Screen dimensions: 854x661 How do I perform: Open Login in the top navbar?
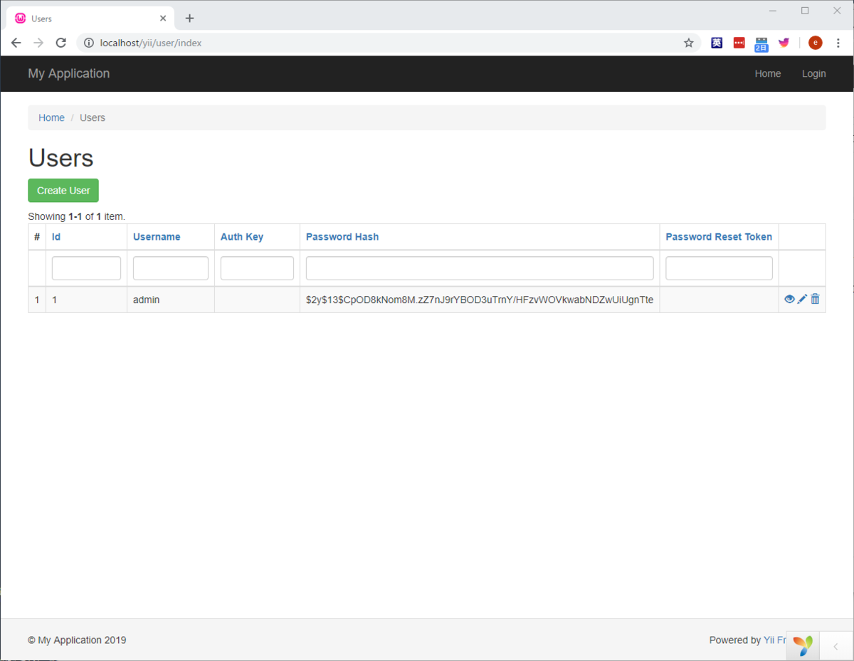pyautogui.click(x=814, y=73)
